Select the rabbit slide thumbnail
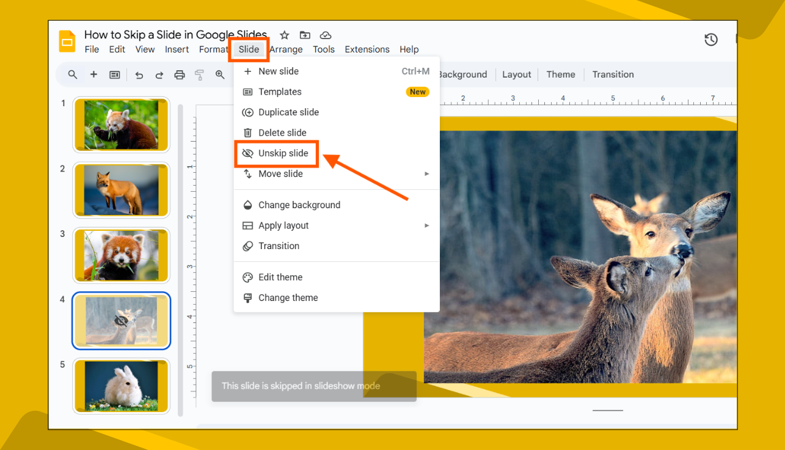 [121, 386]
